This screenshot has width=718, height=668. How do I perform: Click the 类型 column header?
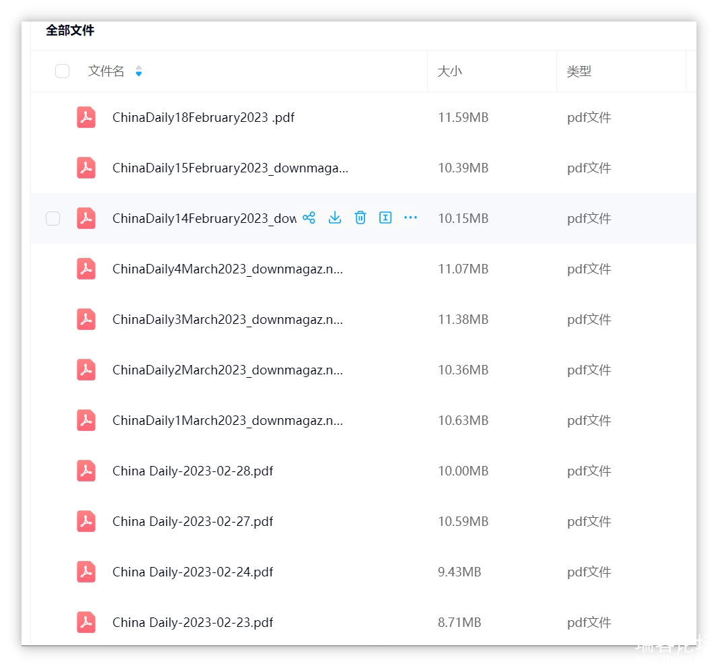[x=579, y=71]
